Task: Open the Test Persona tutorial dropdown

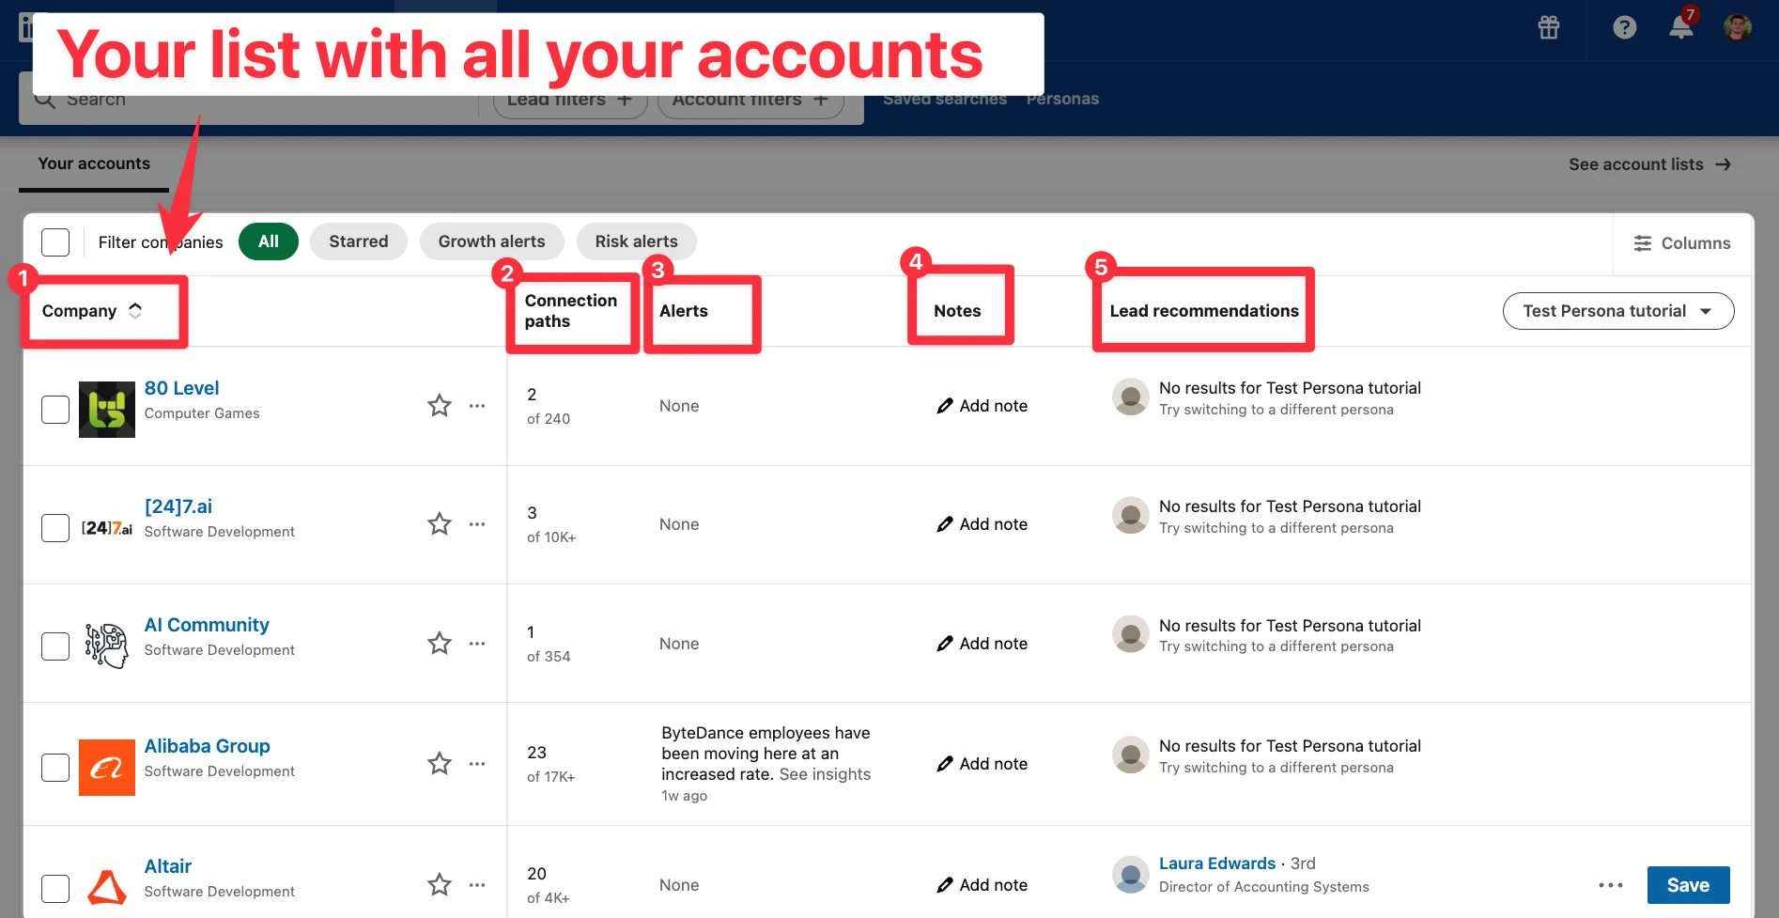Action: click(x=1618, y=311)
